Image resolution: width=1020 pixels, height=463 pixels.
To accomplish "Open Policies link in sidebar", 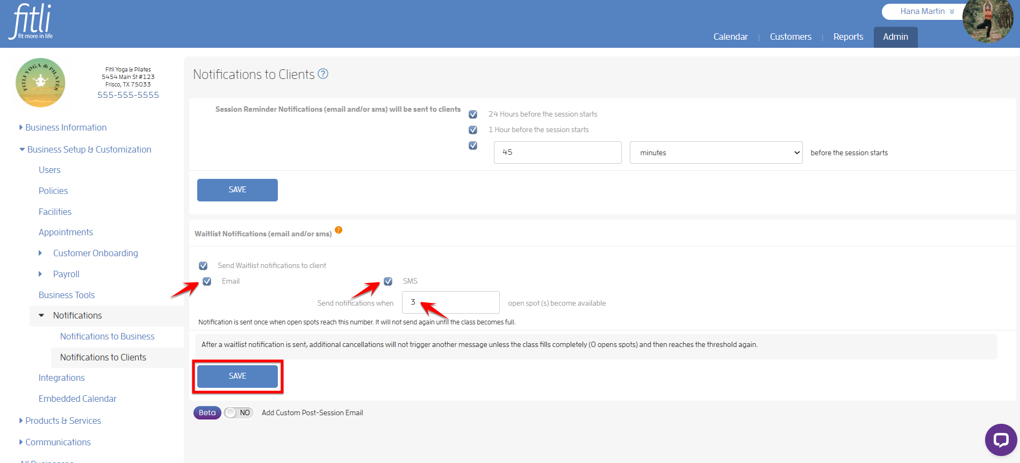I will [53, 191].
